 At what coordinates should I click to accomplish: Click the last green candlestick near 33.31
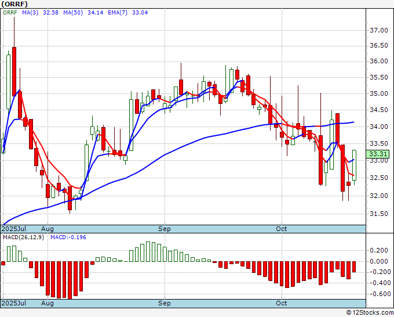(354, 165)
